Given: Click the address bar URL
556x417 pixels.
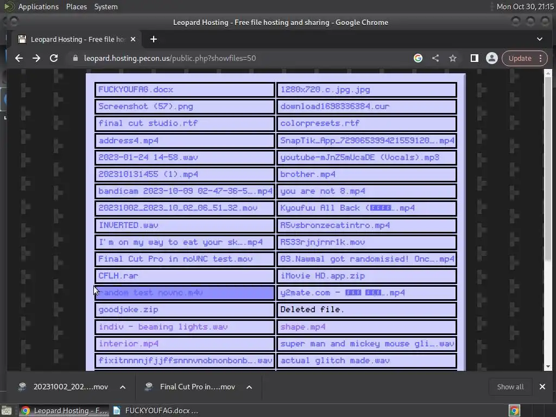Looking at the screenshot, I should (170, 58).
